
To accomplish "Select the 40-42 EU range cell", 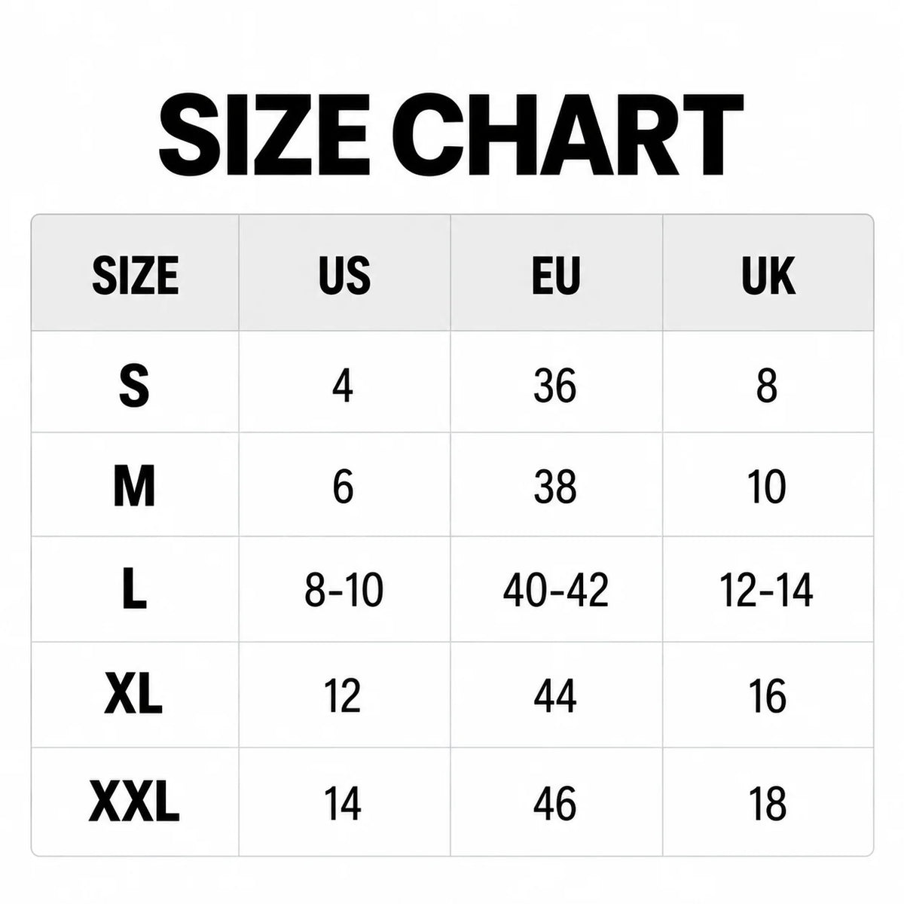I will [x=556, y=590].
